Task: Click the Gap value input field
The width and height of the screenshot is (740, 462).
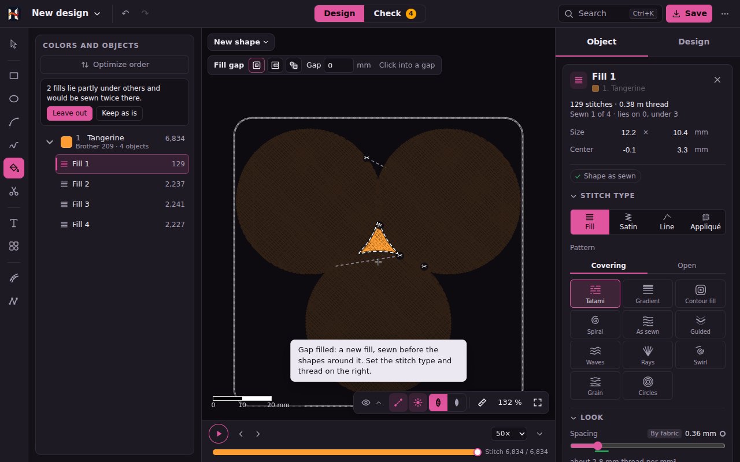Action: (x=338, y=65)
